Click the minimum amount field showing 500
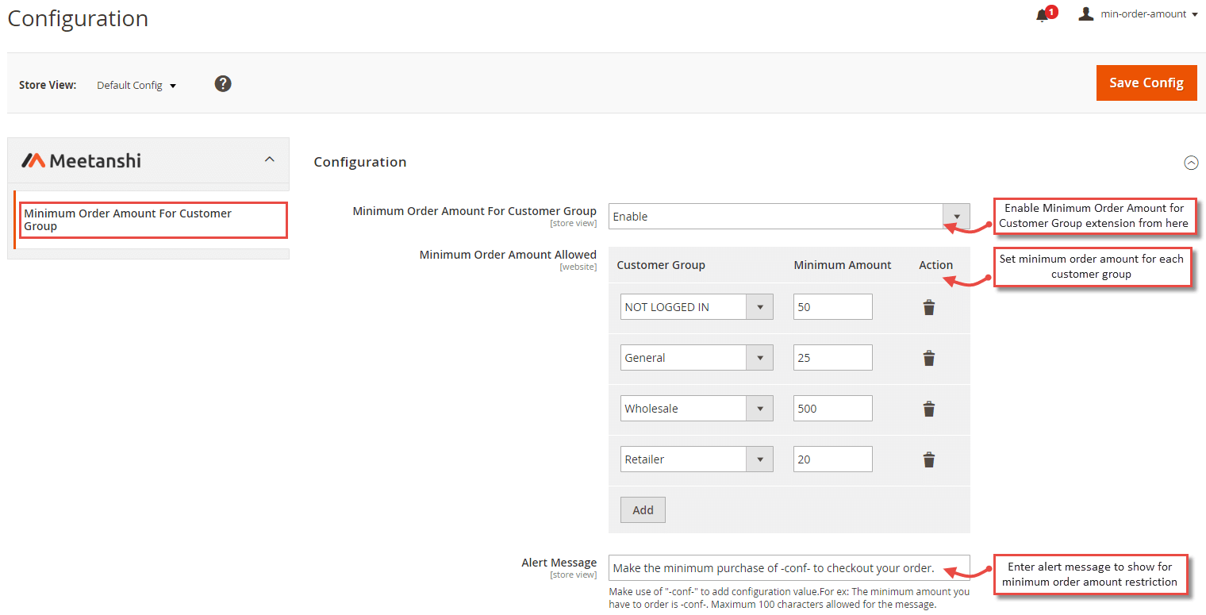The height and width of the screenshot is (615, 1206). (832, 409)
